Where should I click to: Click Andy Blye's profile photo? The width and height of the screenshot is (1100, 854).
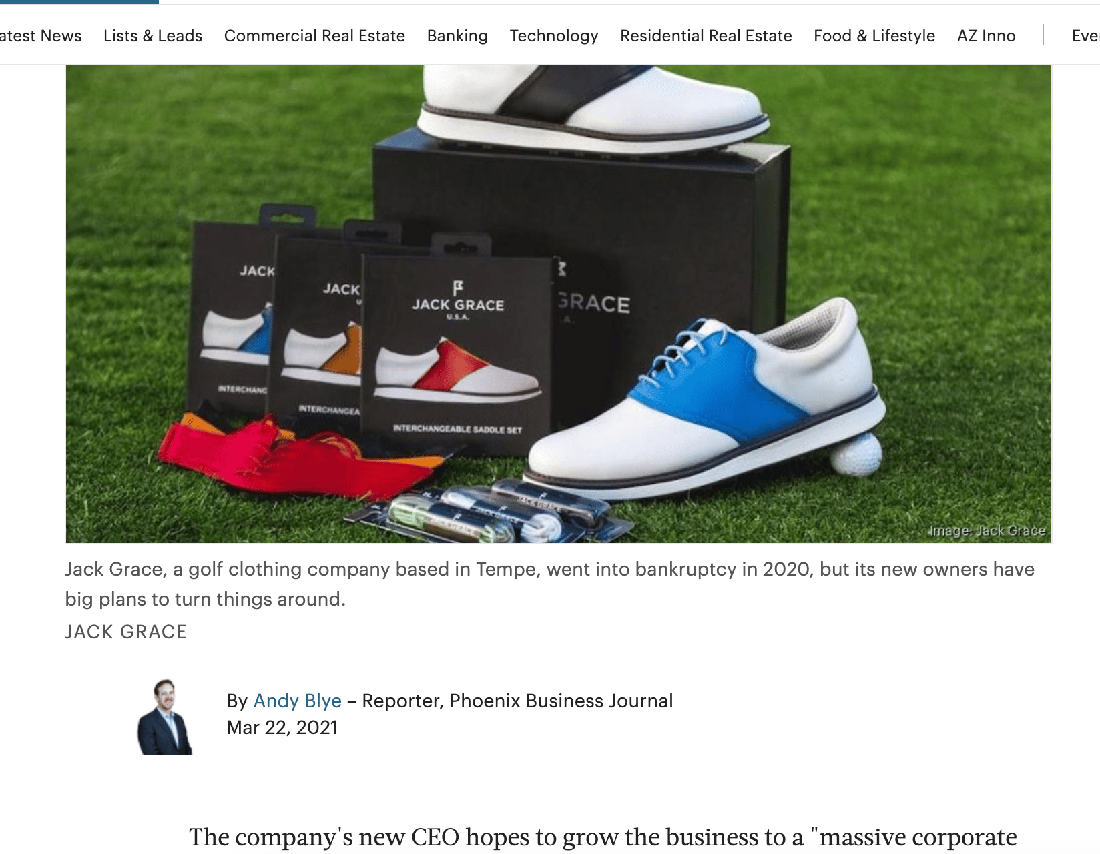pyautogui.click(x=165, y=717)
